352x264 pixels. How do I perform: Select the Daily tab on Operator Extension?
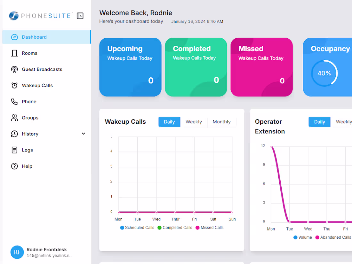pos(319,122)
